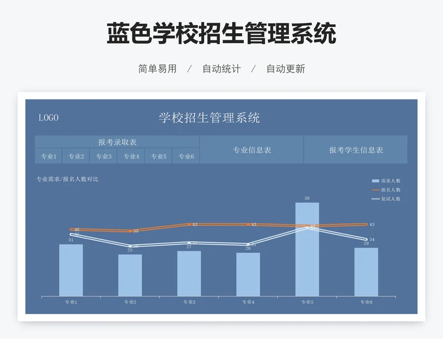
Task: Click the 专业3 axis label
Action: [189, 302]
